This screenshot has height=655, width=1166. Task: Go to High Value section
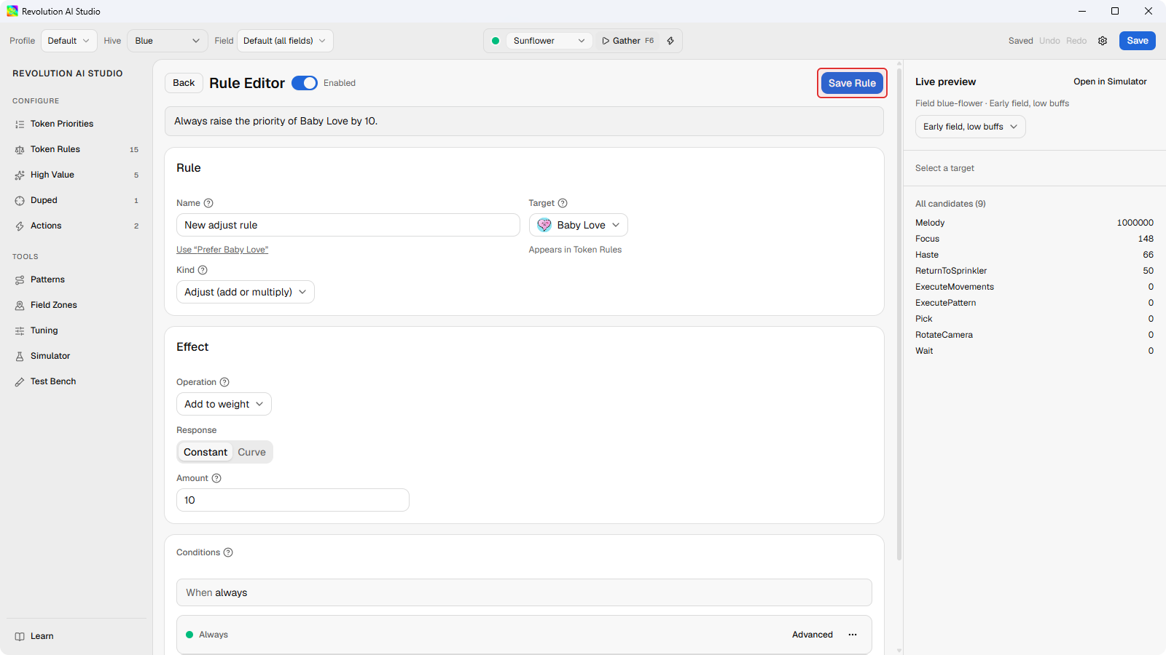[77, 175]
